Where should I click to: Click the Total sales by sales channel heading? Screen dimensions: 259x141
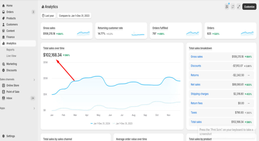pyautogui.click(x=57, y=139)
